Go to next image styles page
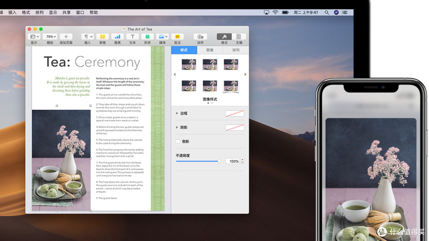 (x=245, y=74)
